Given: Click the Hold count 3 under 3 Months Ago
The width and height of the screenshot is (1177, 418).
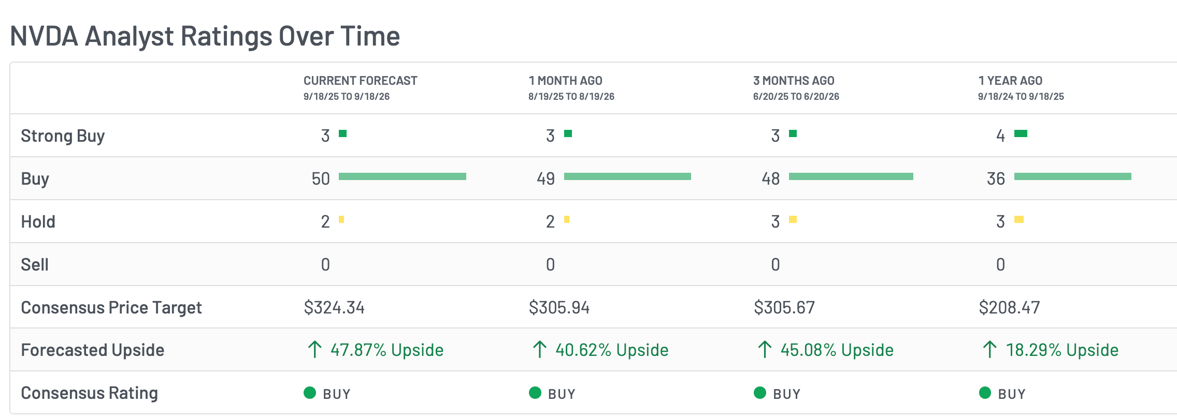Looking at the screenshot, I should click(776, 221).
